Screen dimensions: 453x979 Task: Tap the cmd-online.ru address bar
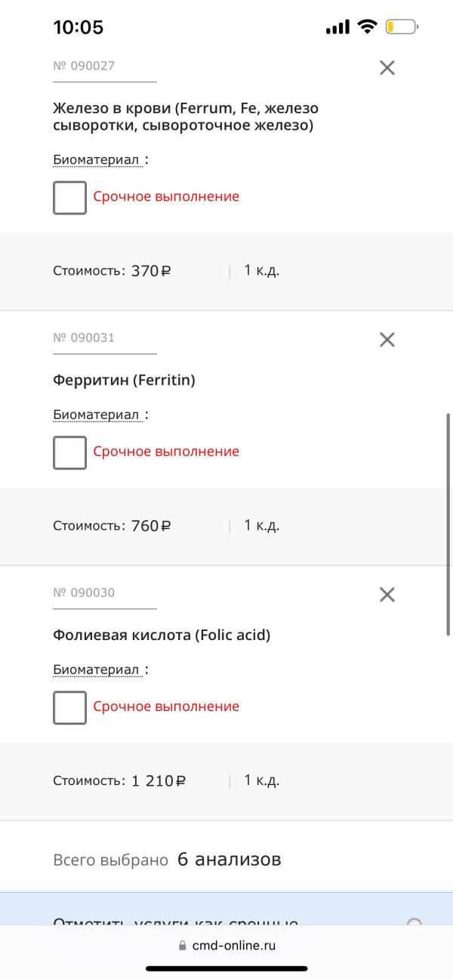(x=226, y=945)
